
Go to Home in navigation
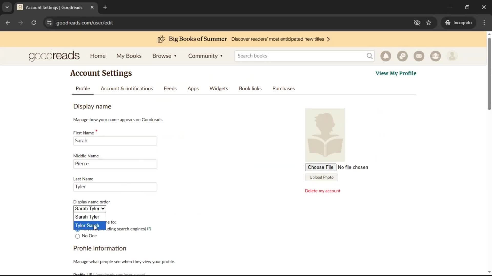pyautogui.click(x=98, y=56)
